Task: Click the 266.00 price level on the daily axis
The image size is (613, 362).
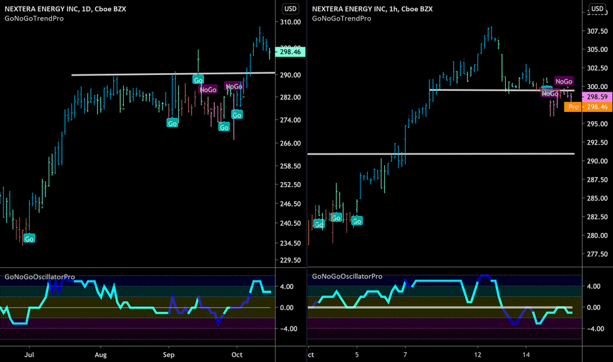Action: 291,143
